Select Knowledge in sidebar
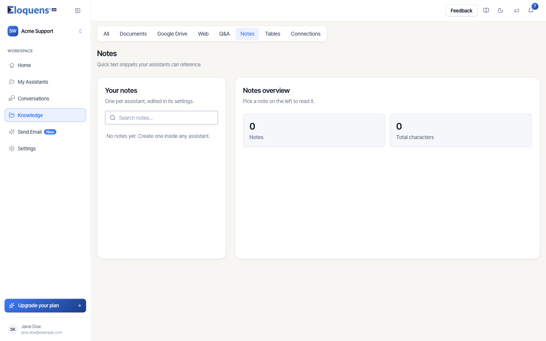Image resolution: width=546 pixels, height=341 pixels. coord(45,115)
